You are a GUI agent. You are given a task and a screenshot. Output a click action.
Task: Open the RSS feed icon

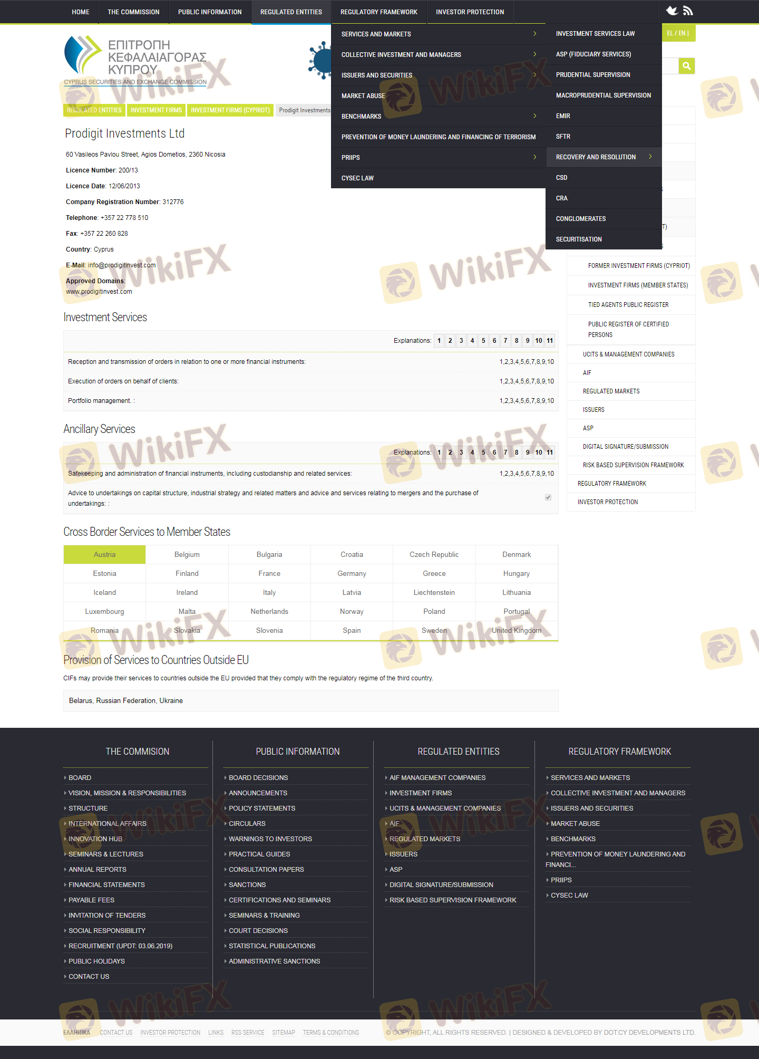(688, 11)
